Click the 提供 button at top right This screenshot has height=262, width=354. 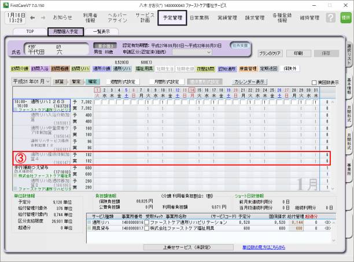(x=346, y=18)
